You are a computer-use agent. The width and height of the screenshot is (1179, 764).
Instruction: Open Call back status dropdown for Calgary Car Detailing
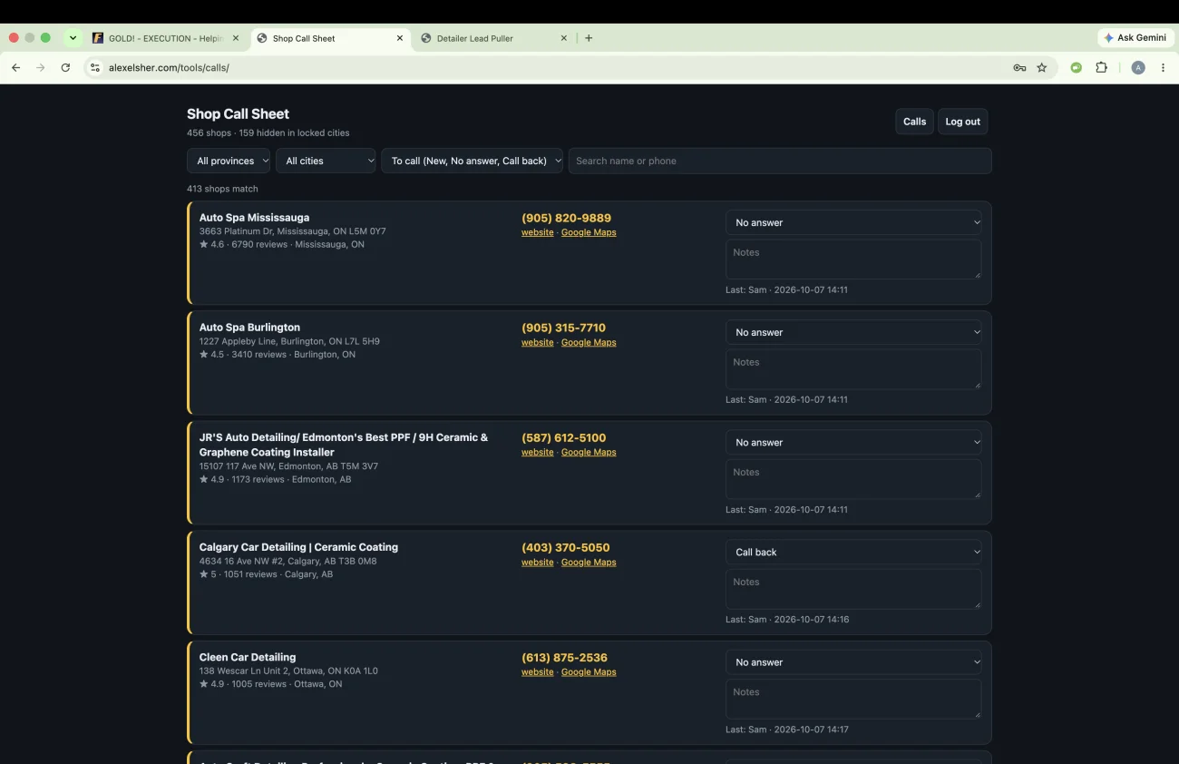click(x=853, y=552)
